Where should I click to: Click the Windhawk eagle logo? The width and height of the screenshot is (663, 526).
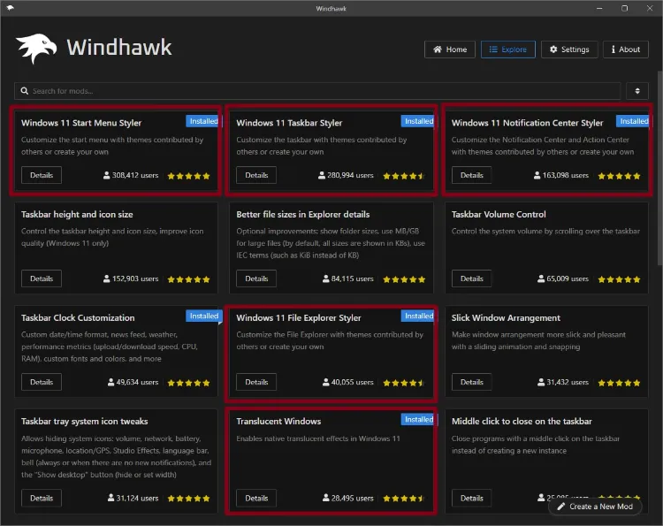(x=37, y=49)
